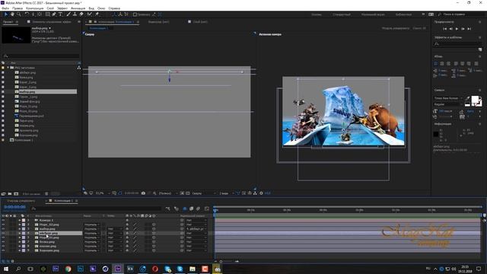Viewport: 487px width, 274px height.
Task: Toggle visibility of timeline layer 2
Action: [x=3, y=225]
